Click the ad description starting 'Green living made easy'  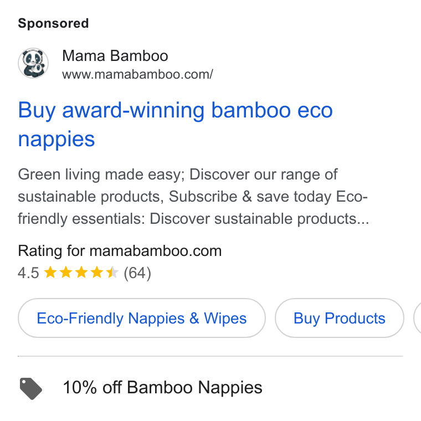(x=193, y=196)
